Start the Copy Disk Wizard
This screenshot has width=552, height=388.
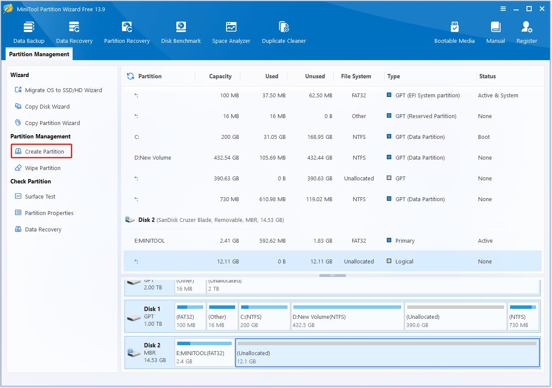42,106
